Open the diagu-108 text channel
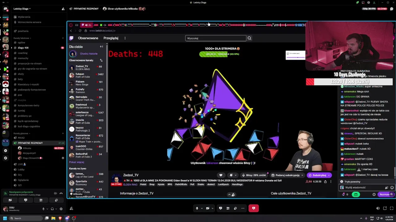Screen dimensions: 396x222 pyautogui.click(x=23, y=48)
